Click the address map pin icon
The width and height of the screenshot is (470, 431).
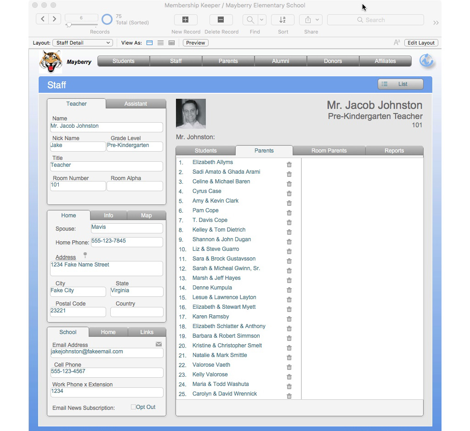pos(85,255)
